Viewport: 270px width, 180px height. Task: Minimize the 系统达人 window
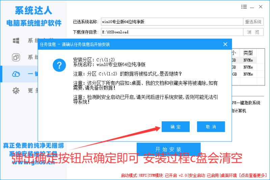pos(252,7)
